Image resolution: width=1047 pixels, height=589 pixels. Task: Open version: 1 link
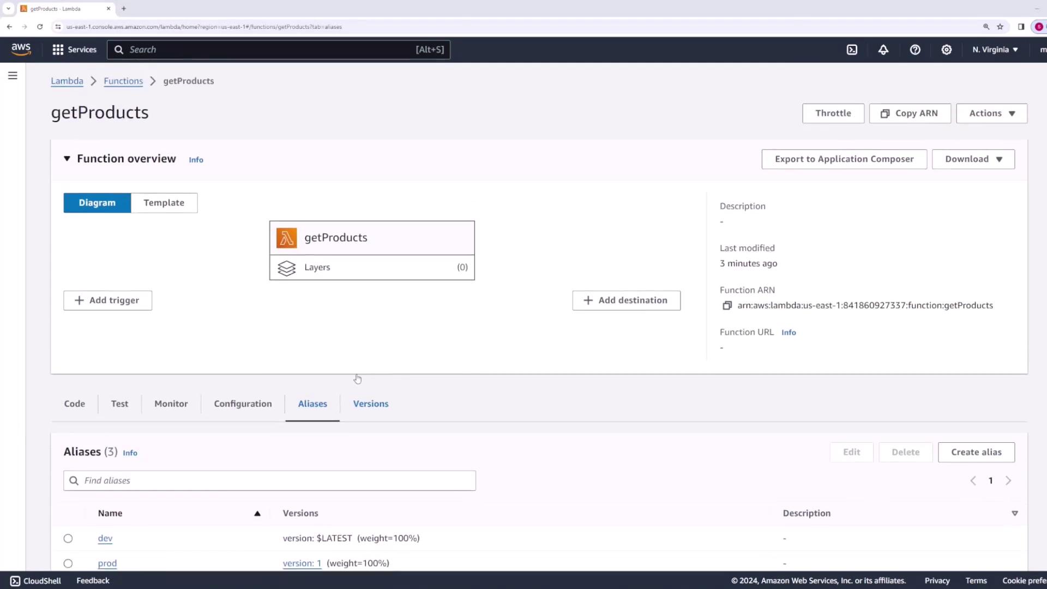[x=302, y=563]
